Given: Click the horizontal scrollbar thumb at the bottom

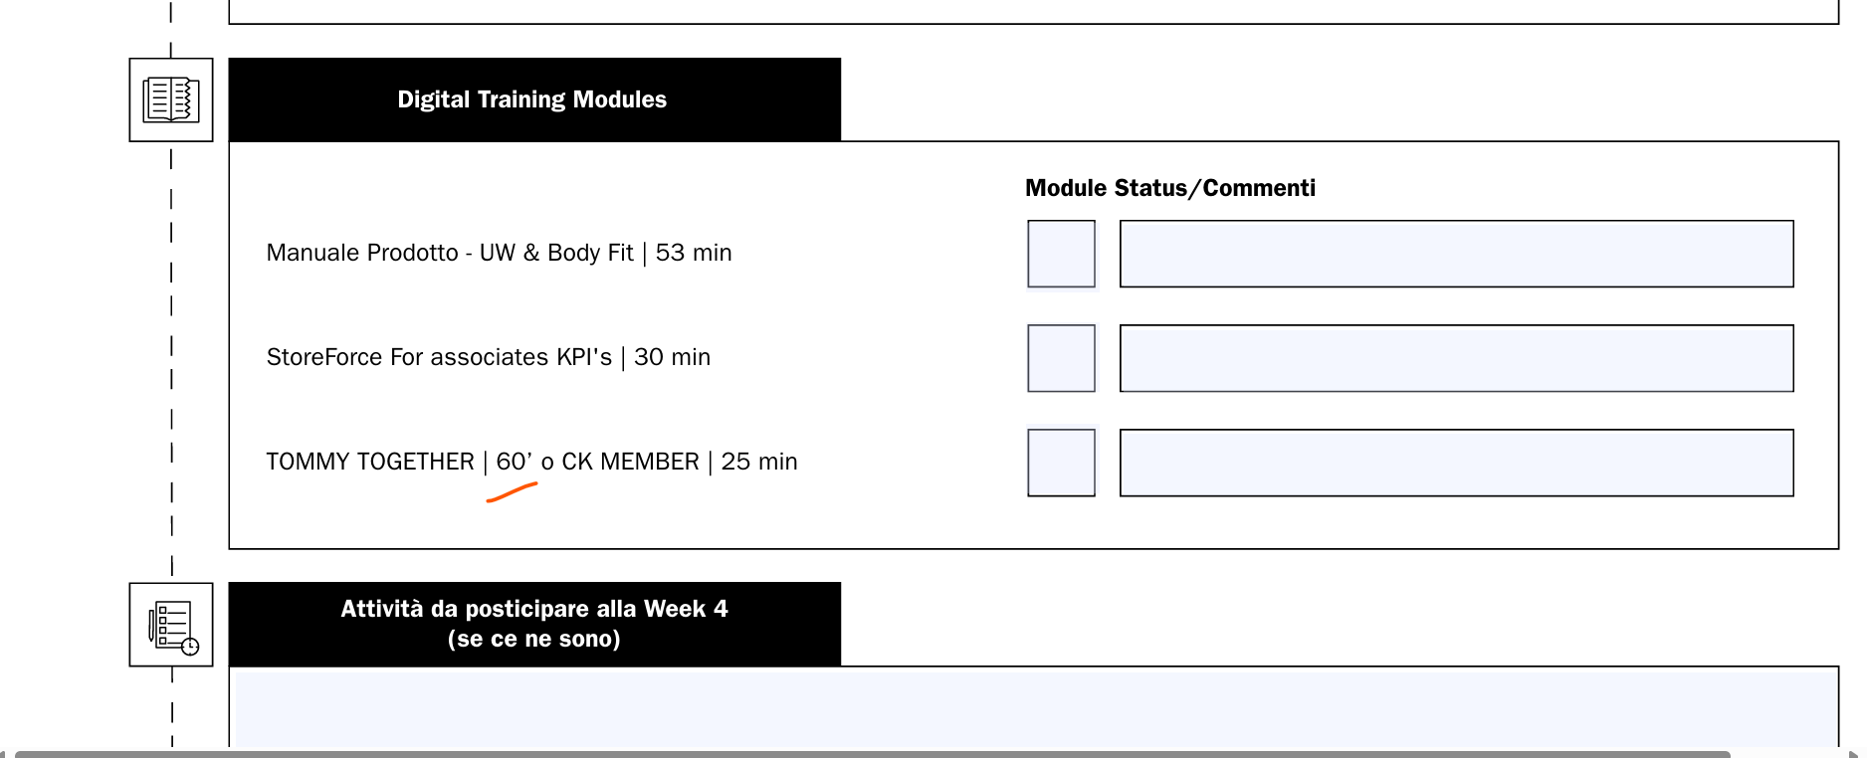Looking at the screenshot, I should click(x=873, y=754).
